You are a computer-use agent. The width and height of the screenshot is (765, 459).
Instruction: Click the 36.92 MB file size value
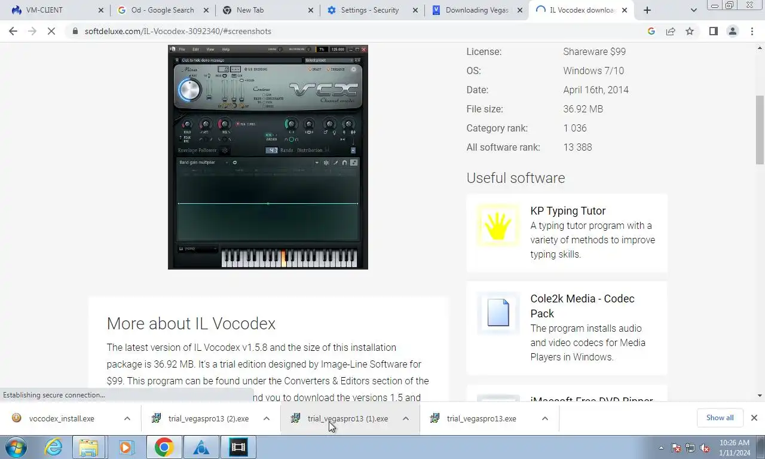point(583,109)
